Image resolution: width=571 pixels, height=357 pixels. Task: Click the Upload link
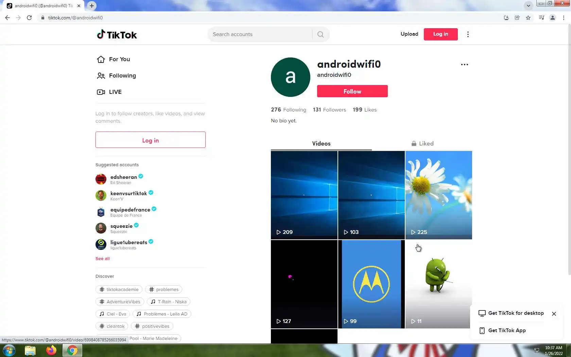click(x=409, y=34)
